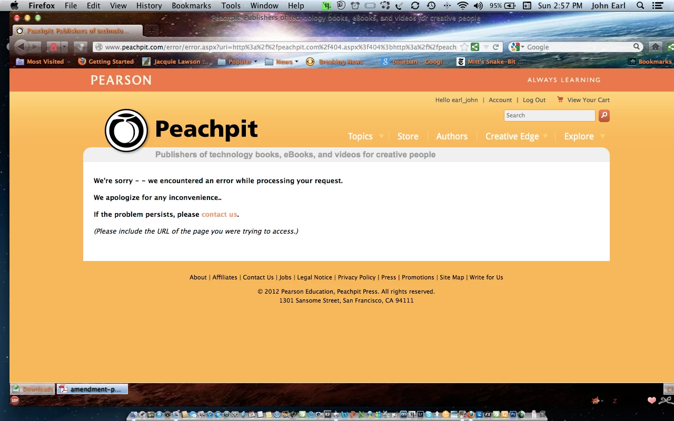674x421 pixels.
Task: Open the Bookmarks menu on the bookmarks toolbar
Action: click(x=650, y=62)
